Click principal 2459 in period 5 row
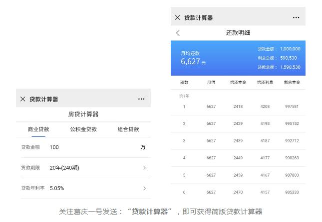322x222 pixels. pyautogui.click(x=238, y=175)
